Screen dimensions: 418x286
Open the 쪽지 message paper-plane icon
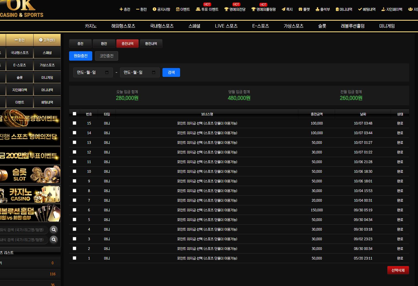(283, 9)
